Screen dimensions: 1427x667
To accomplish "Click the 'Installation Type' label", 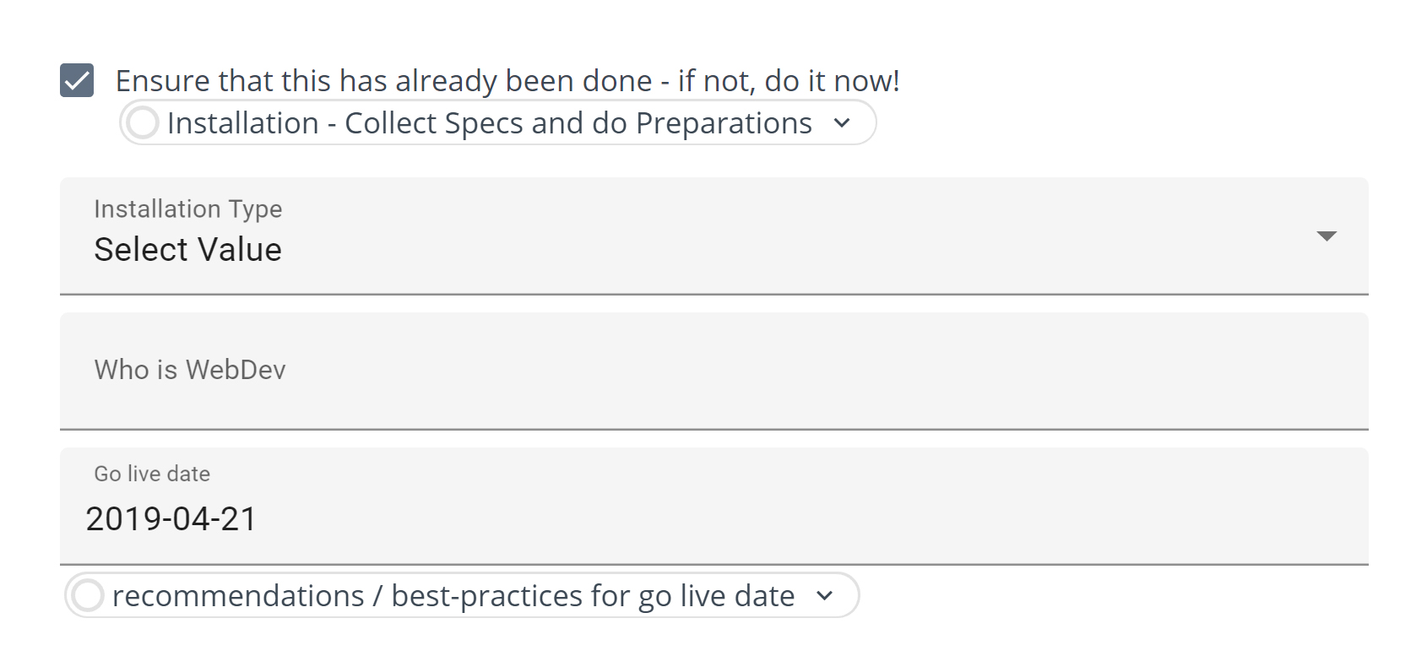I will coord(187,209).
